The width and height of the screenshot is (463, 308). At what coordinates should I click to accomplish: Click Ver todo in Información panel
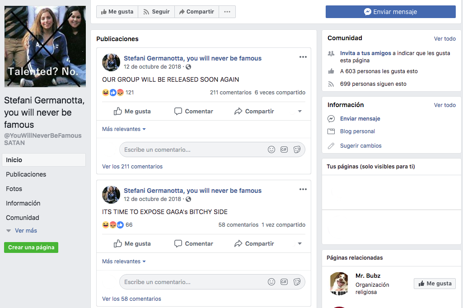coord(444,105)
